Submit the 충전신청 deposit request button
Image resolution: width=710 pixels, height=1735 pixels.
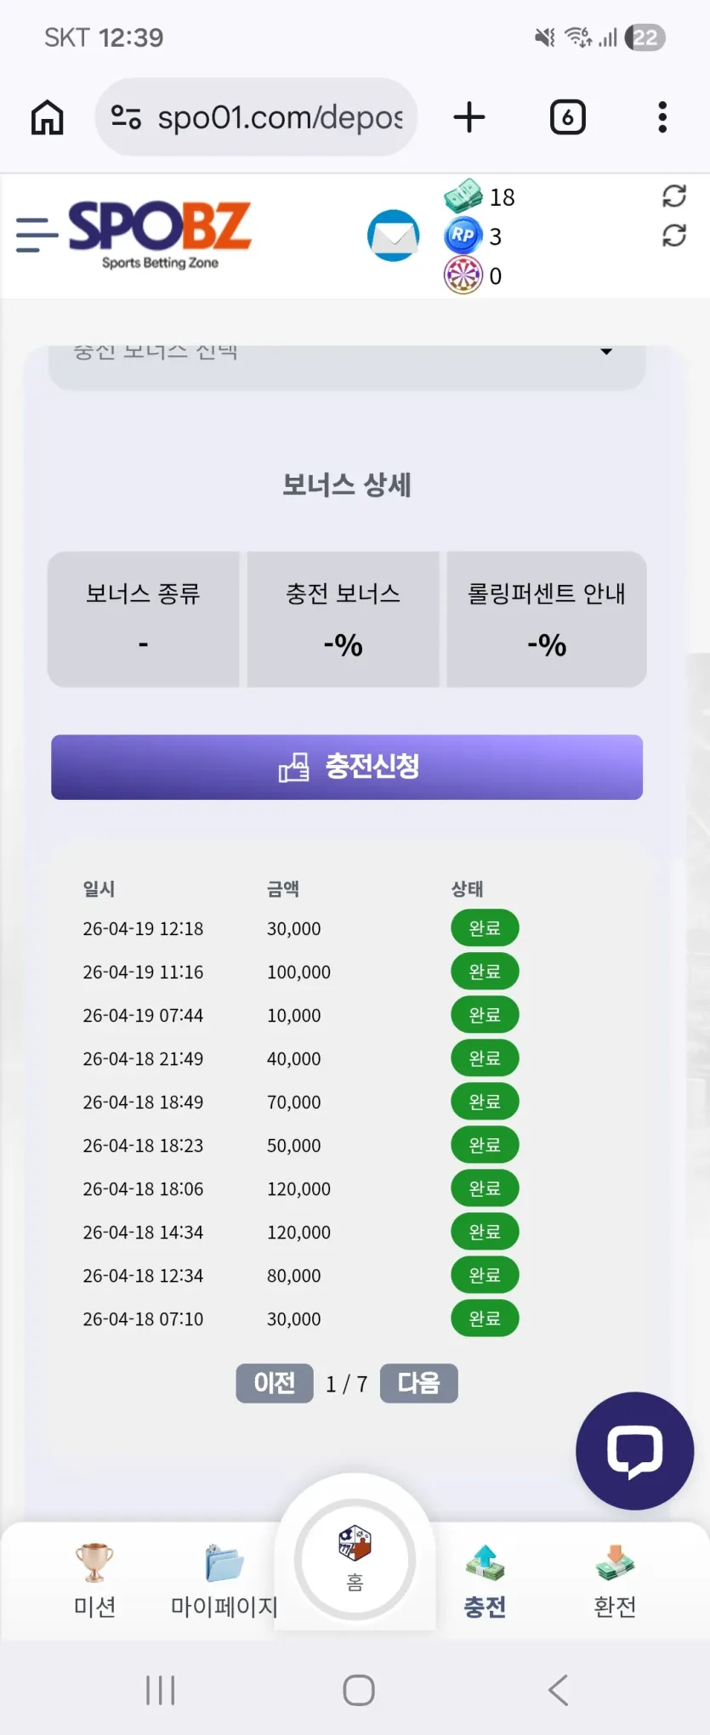(347, 767)
